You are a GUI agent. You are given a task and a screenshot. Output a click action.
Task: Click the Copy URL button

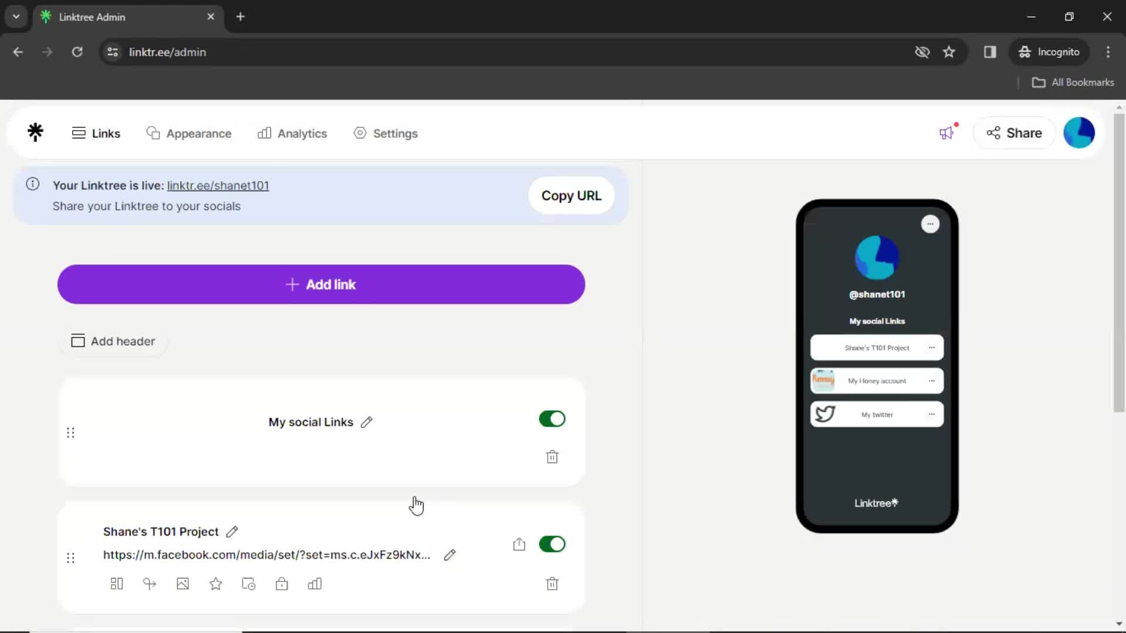coord(571,196)
